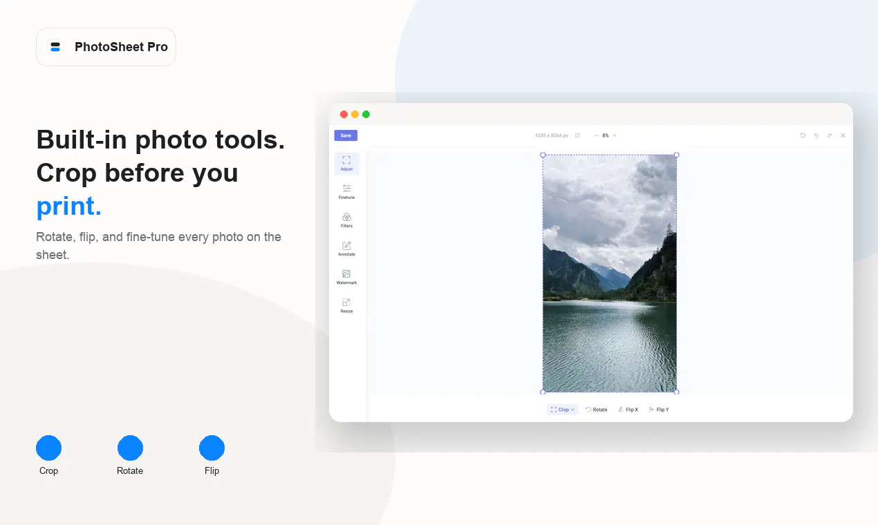Click the green window maximize dot
This screenshot has width=878, height=525.
[x=366, y=114]
